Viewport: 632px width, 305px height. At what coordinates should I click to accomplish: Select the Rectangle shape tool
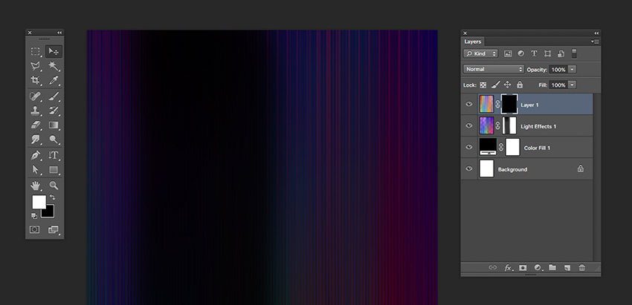click(54, 169)
